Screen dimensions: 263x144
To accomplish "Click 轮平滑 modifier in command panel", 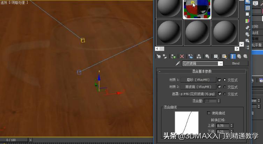I will pyautogui.click(x=257, y=45).
